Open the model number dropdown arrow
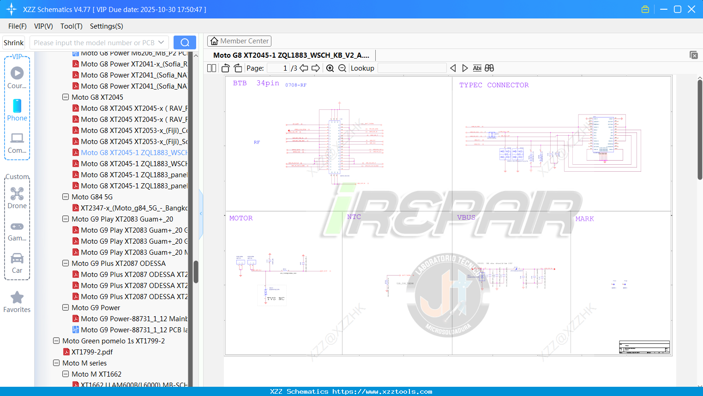This screenshot has height=396, width=703. 161,42
